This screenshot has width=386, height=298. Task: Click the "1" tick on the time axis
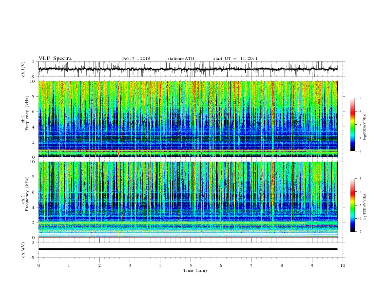[x=69, y=265]
